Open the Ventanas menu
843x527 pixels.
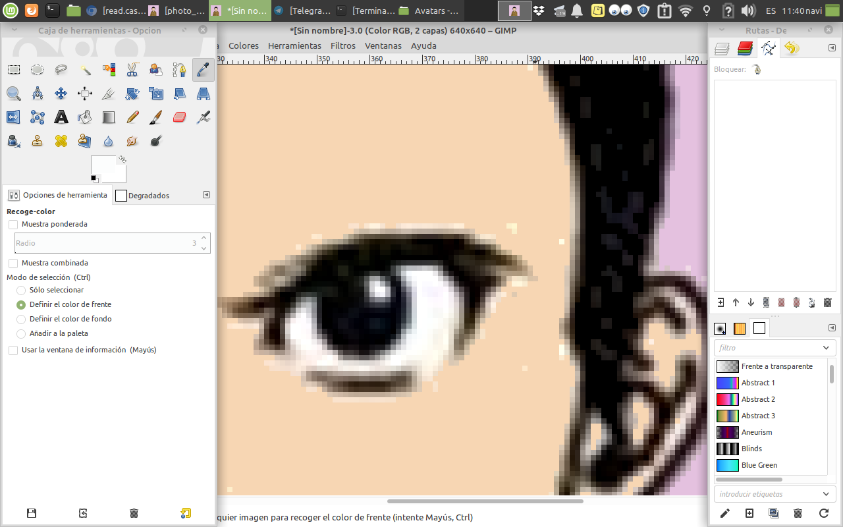coord(383,45)
